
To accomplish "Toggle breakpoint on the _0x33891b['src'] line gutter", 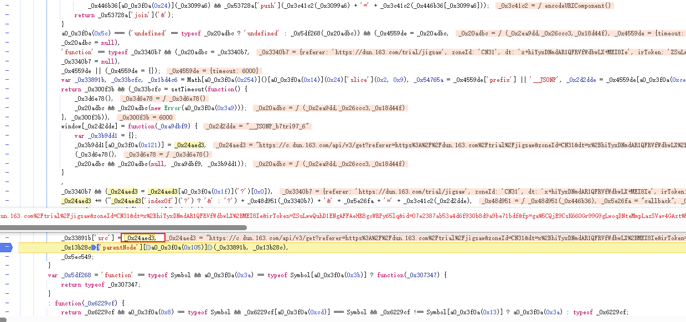I will point(7,238).
